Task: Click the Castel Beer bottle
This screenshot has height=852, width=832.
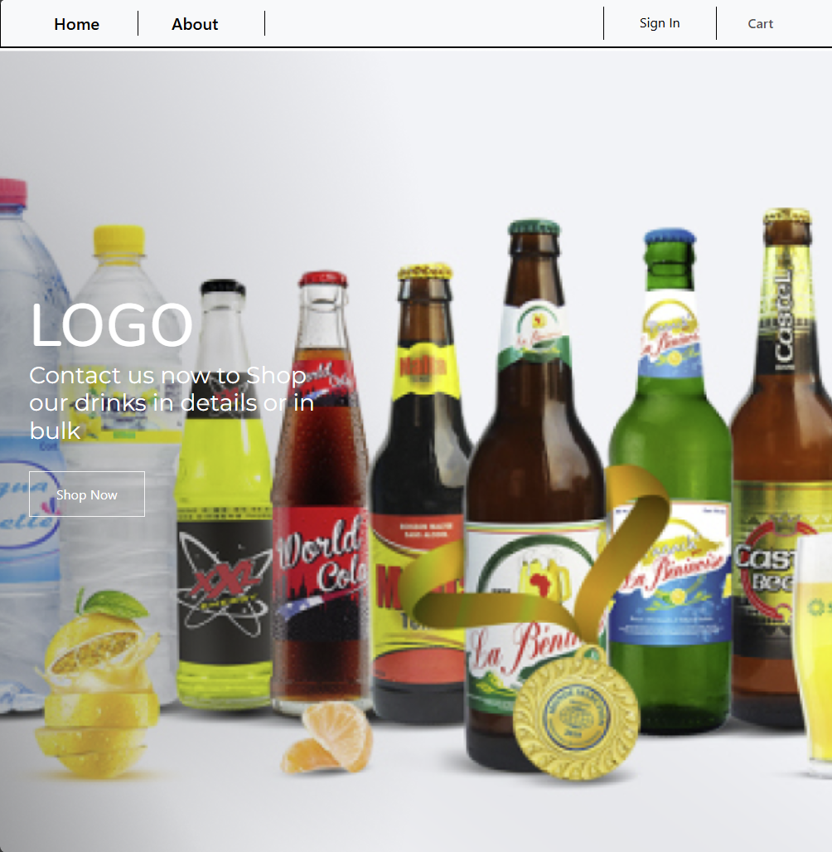Action: pyautogui.click(x=781, y=467)
